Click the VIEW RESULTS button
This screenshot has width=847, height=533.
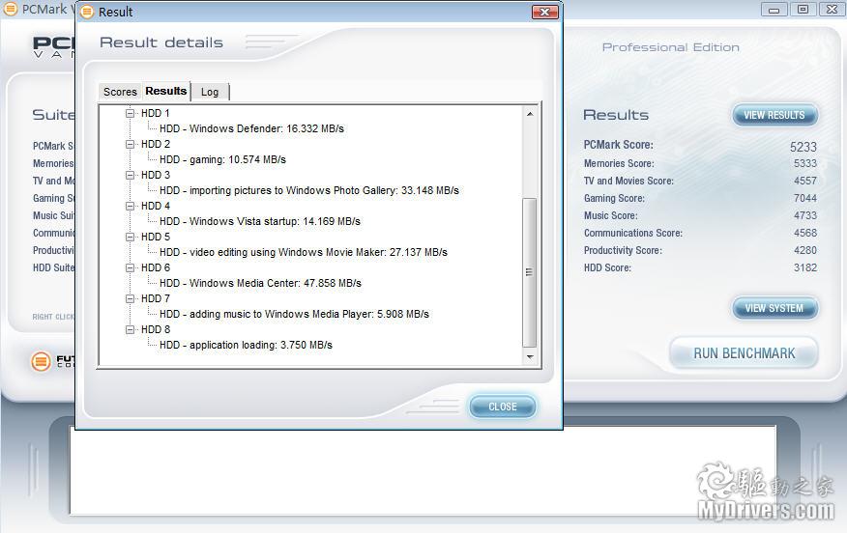(774, 115)
